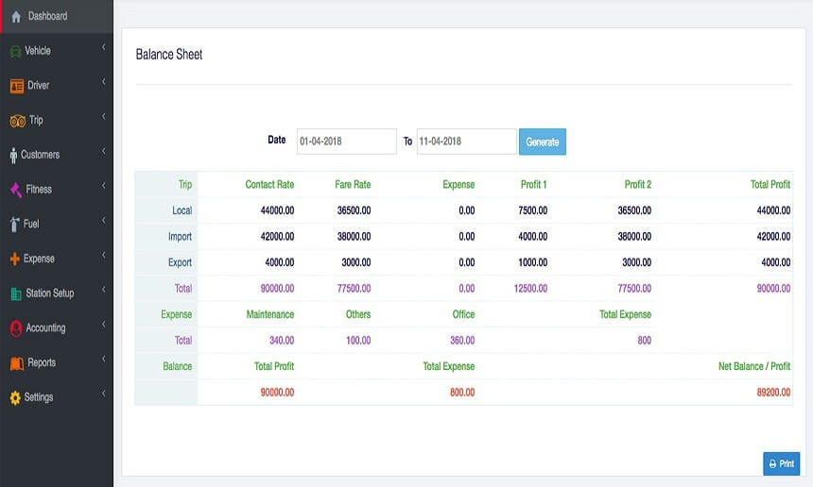813x487 pixels.
Task: Open the Reports sidebar label
Action: 42,362
